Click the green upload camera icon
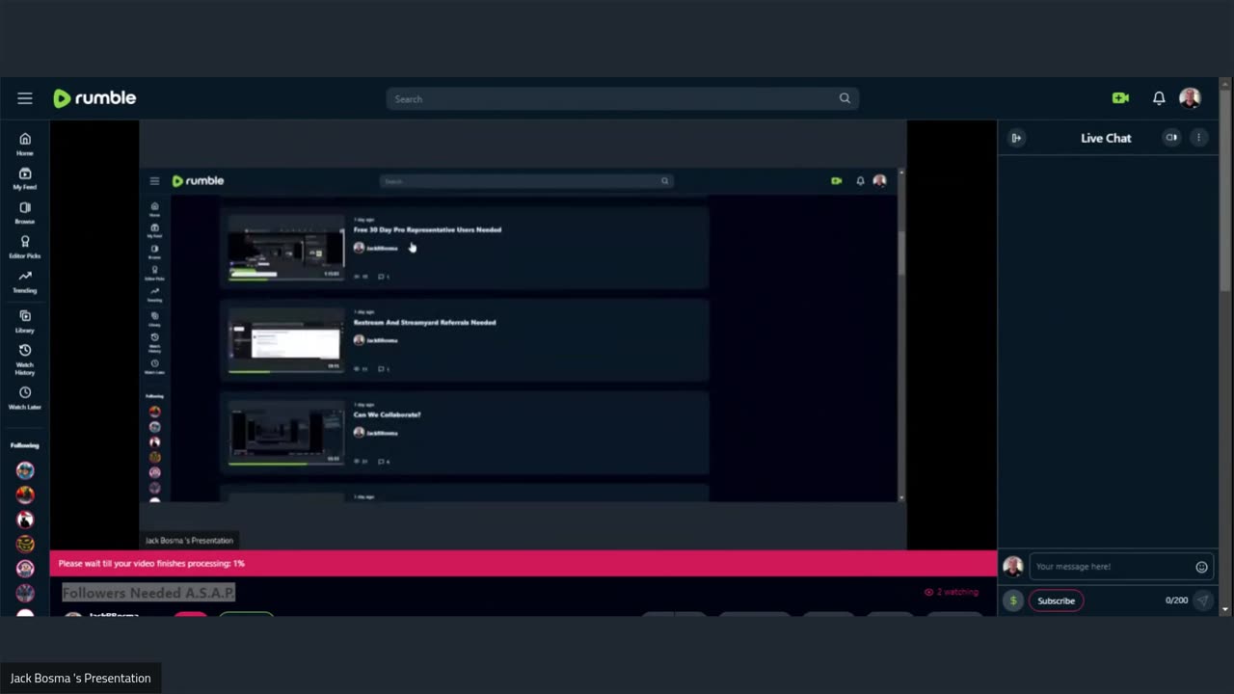 tap(1120, 98)
